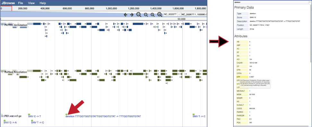Select the deletion TTTGGTGGTGTATTGGTGGTGTAT variant
Screen dimensions: 312x127
coord(103,116)
